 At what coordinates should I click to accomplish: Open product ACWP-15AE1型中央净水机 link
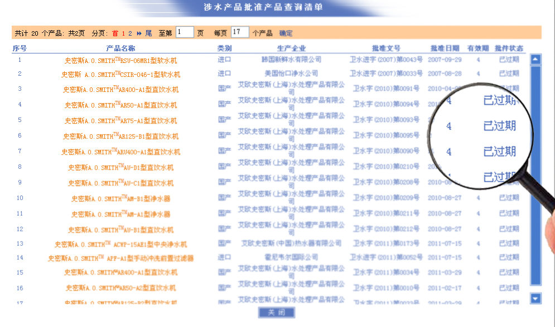pyautogui.click(x=120, y=244)
